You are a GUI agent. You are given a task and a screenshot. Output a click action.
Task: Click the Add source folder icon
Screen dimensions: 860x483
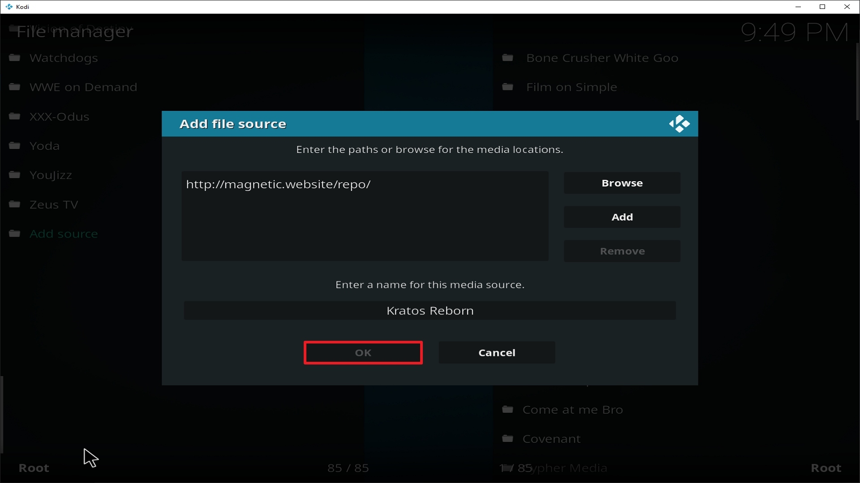[x=15, y=233]
